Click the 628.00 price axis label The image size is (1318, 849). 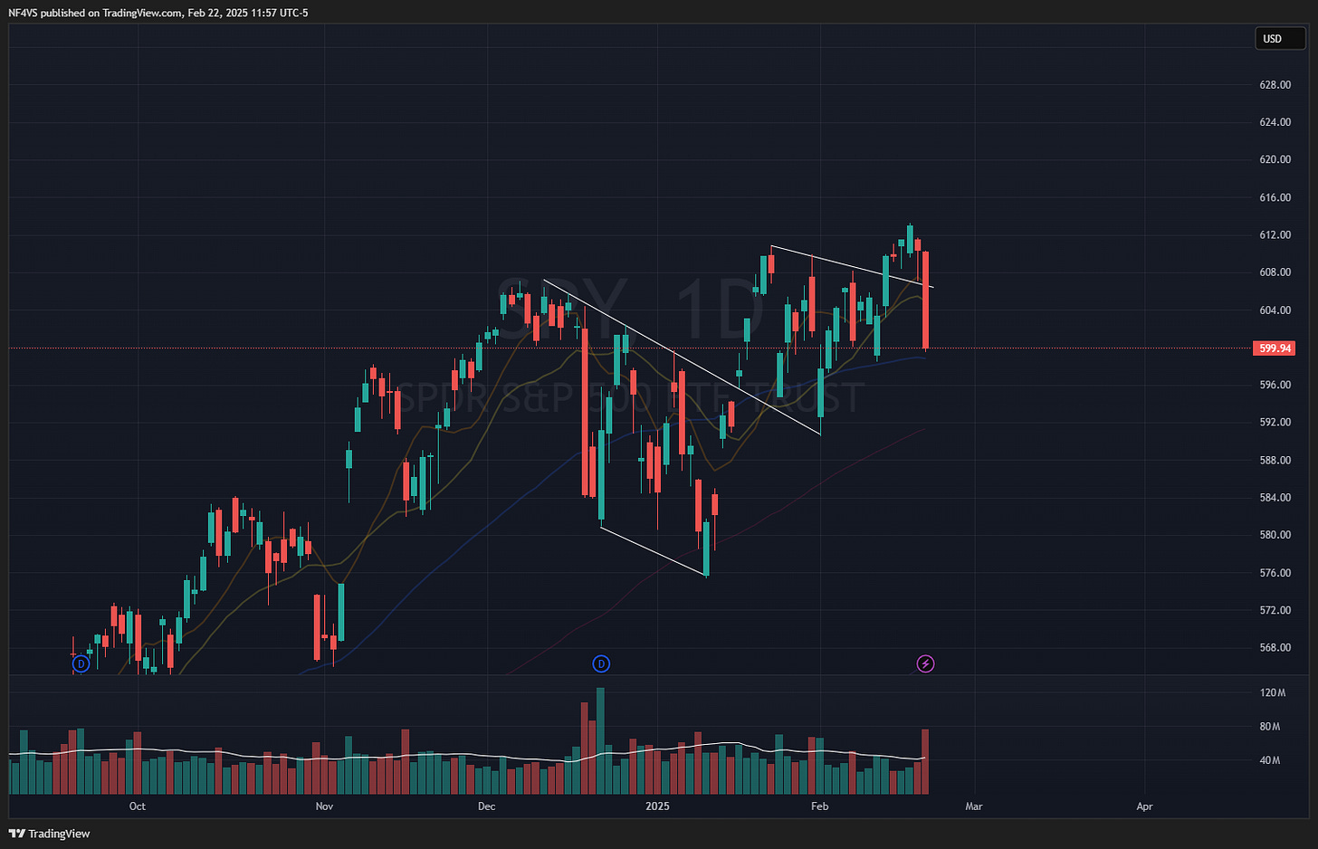tap(1275, 85)
